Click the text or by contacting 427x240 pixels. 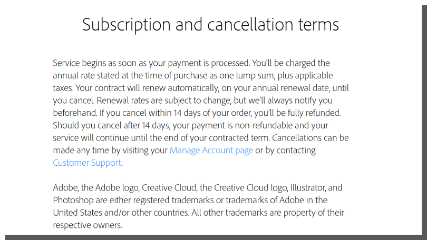(x=285, y=151)
